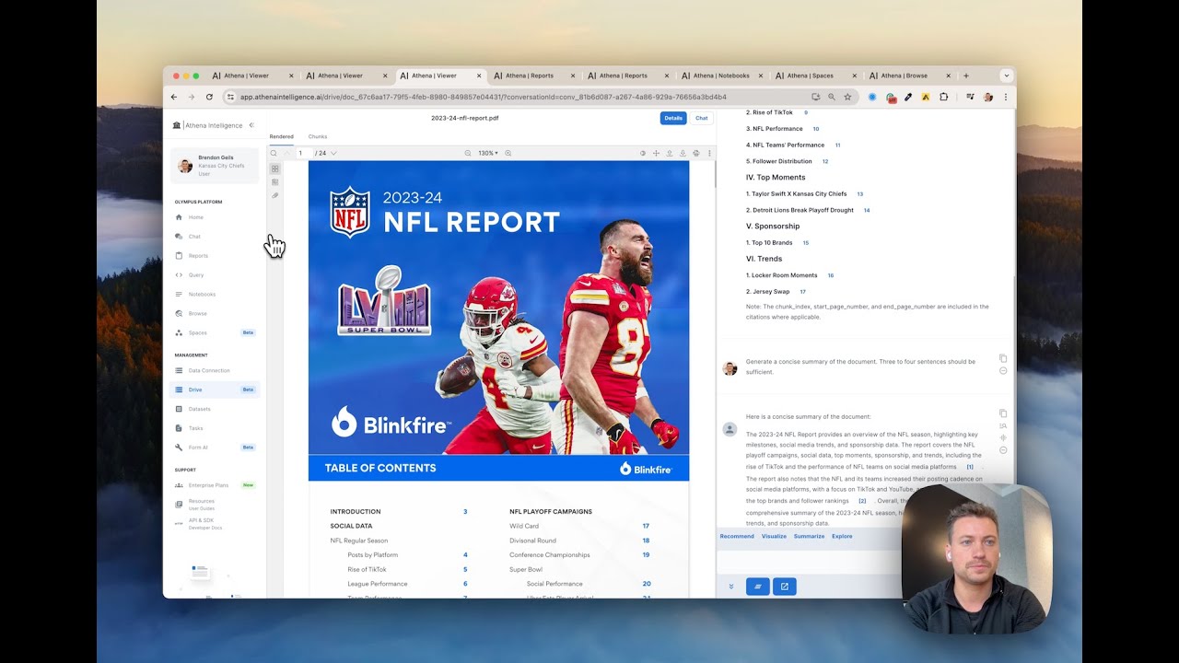The width and height of the screenshot is (1179, 663).
Task: Open chat in new window button
Action: click(x=785, y=587)
